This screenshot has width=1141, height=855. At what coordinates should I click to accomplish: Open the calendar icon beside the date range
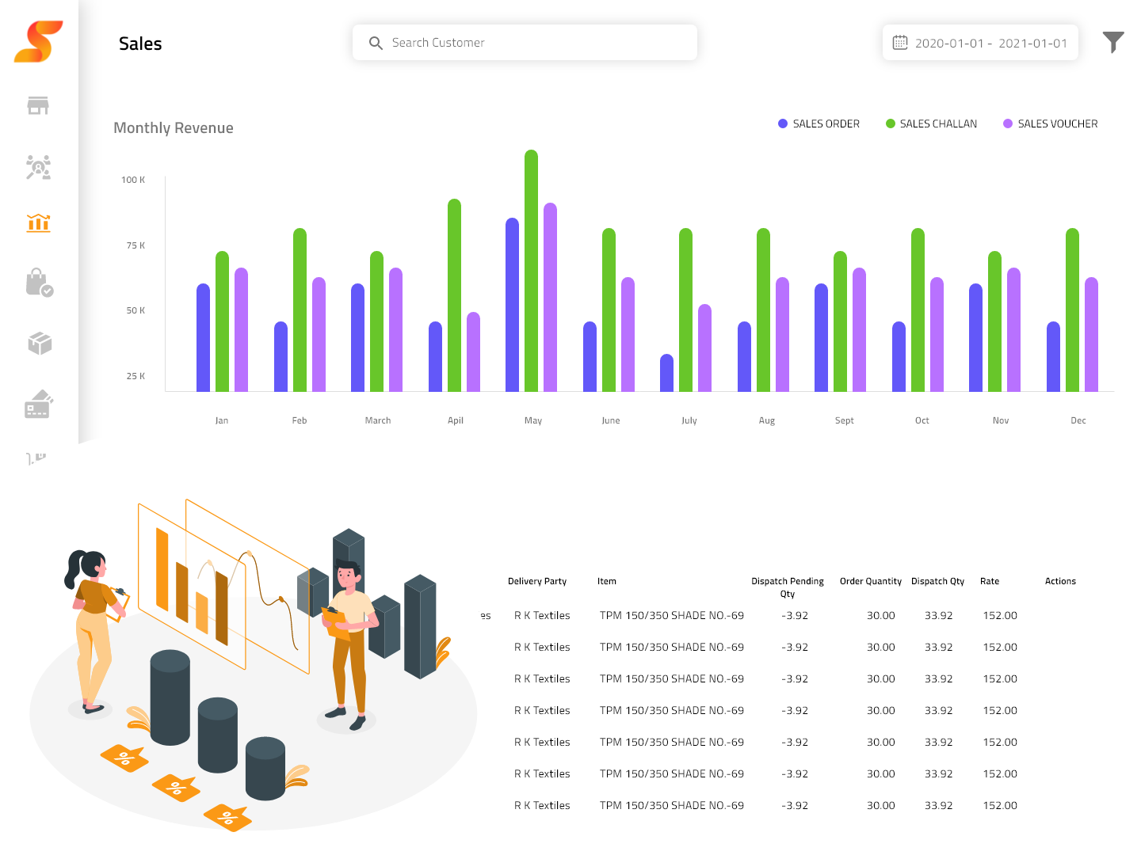click(x=900, y=42)
